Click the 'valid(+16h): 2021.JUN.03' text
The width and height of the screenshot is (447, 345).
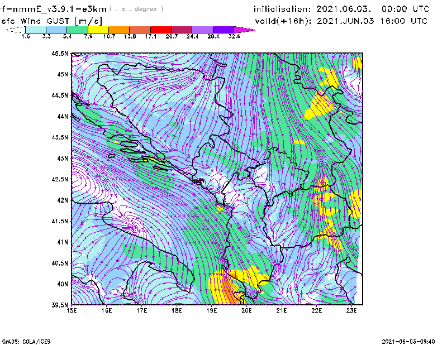click(315, 21)
